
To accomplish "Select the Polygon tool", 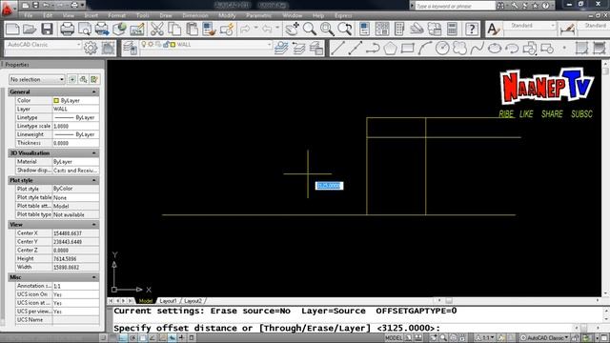I will coord(390,49).
